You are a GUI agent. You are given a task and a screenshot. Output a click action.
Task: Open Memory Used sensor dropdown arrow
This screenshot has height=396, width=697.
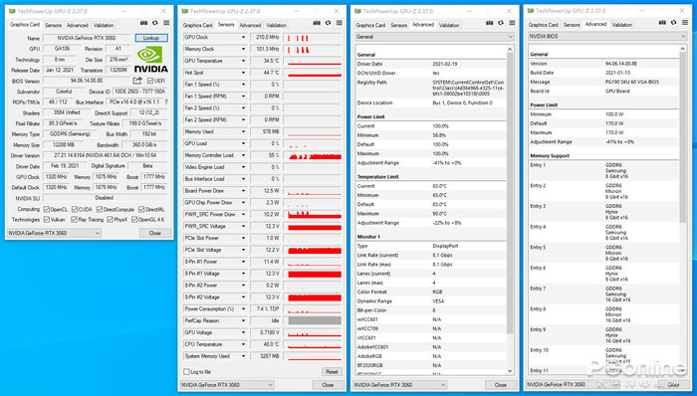coord(243,132)
